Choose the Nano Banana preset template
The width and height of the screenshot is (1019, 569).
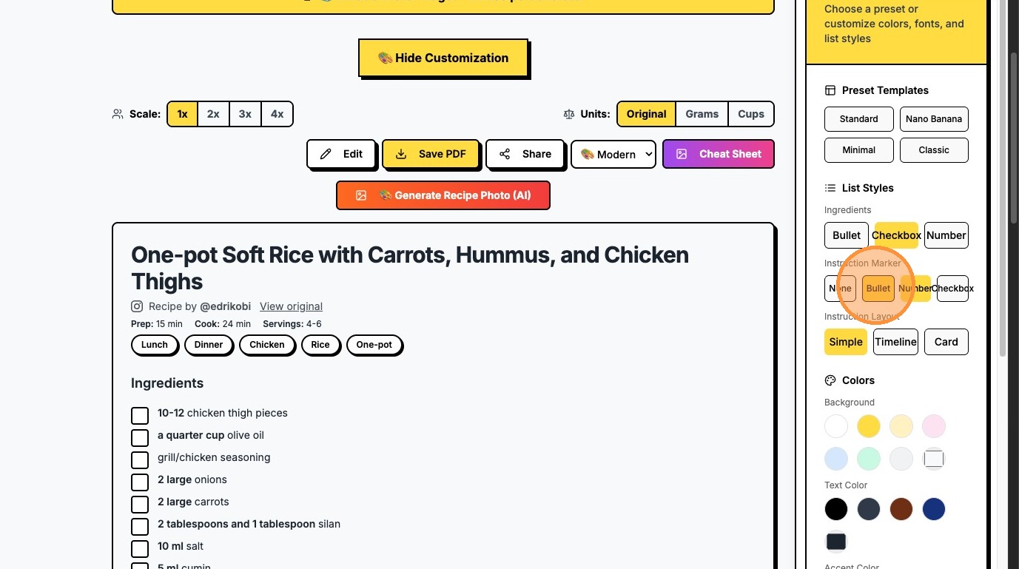(x=934, y=119)
